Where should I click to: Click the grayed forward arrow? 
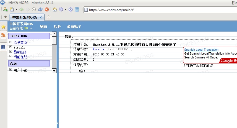27,9
